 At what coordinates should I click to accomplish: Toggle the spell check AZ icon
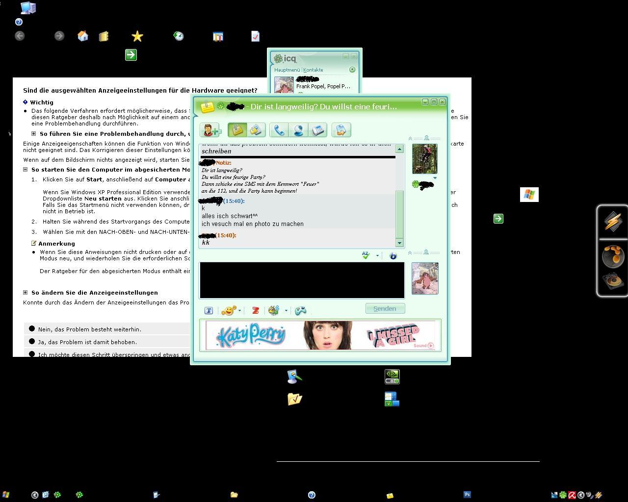tap(366, 255)
